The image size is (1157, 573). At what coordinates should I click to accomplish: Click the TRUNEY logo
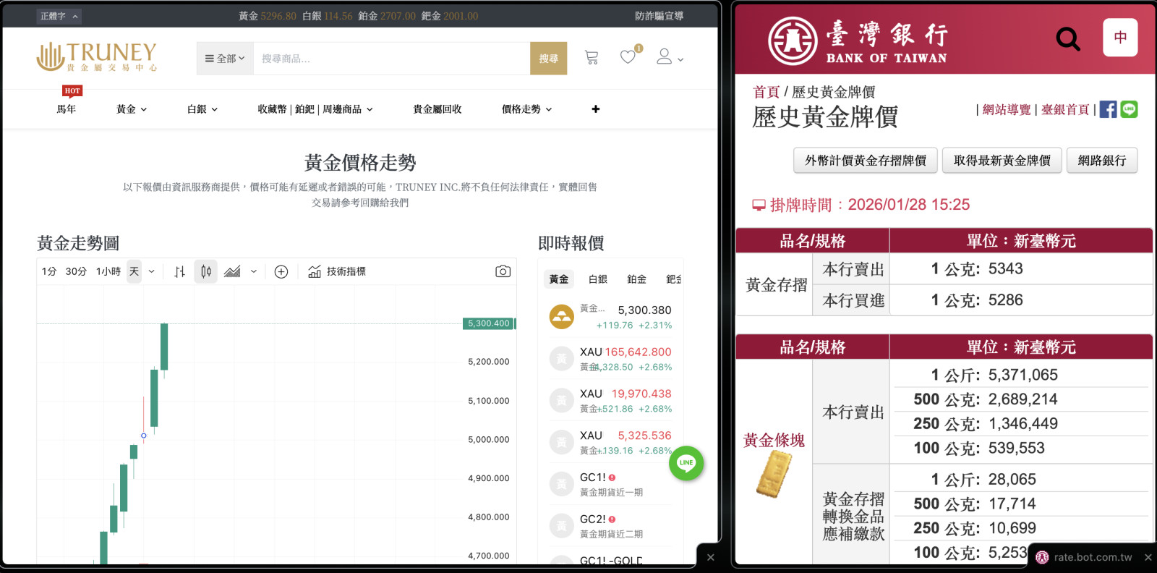point(97,57)
